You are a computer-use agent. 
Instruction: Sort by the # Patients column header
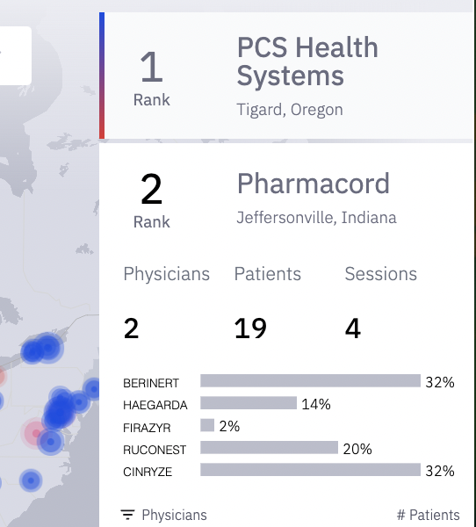coord(429,515)
